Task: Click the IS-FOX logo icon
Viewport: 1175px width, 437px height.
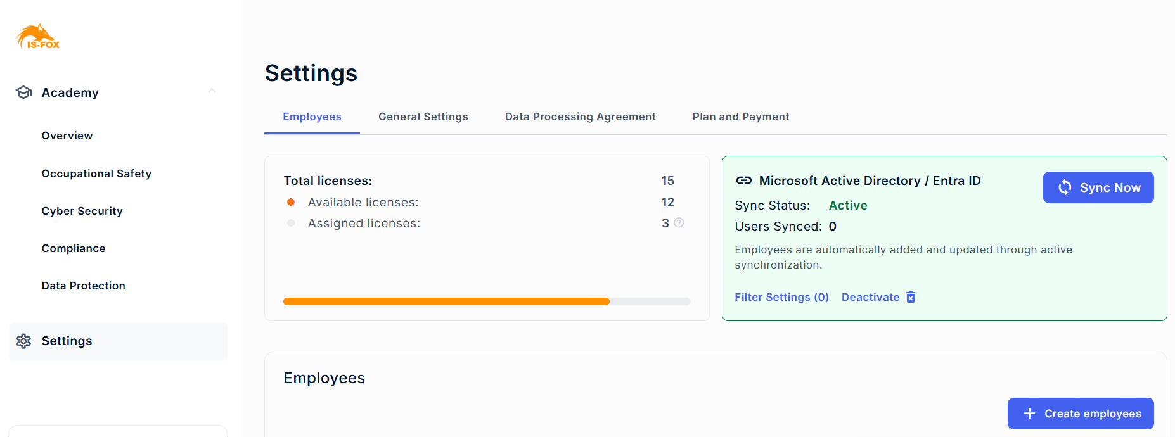Action: (x=37, y=37)
